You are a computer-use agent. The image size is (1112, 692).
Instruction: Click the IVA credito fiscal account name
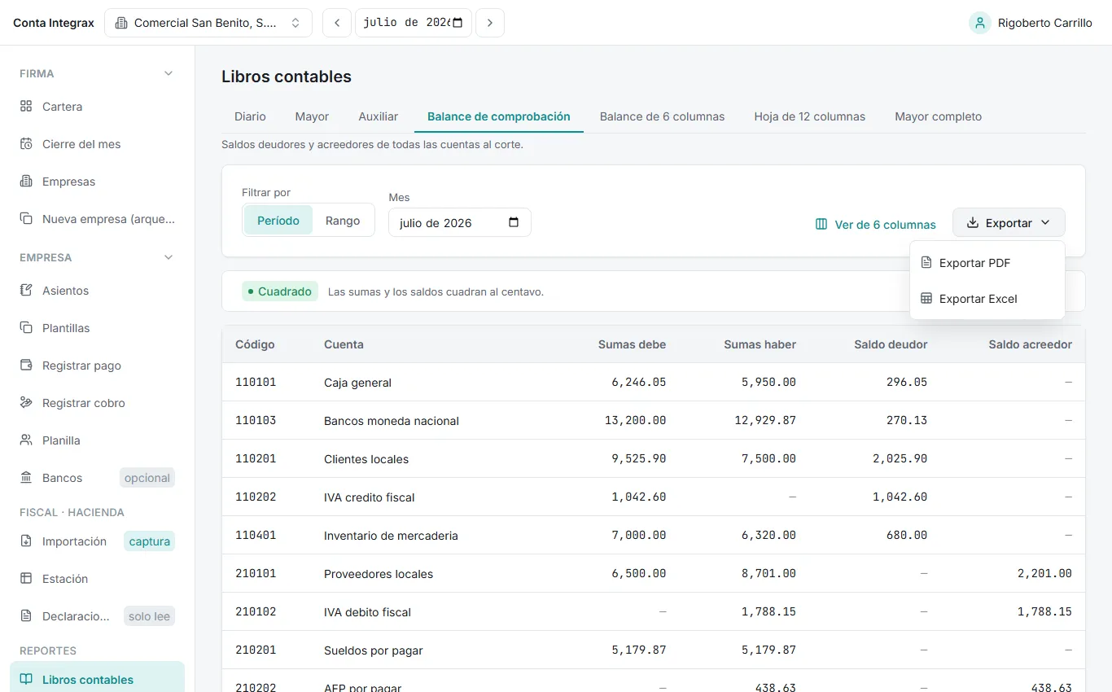(x=370, y=497)
